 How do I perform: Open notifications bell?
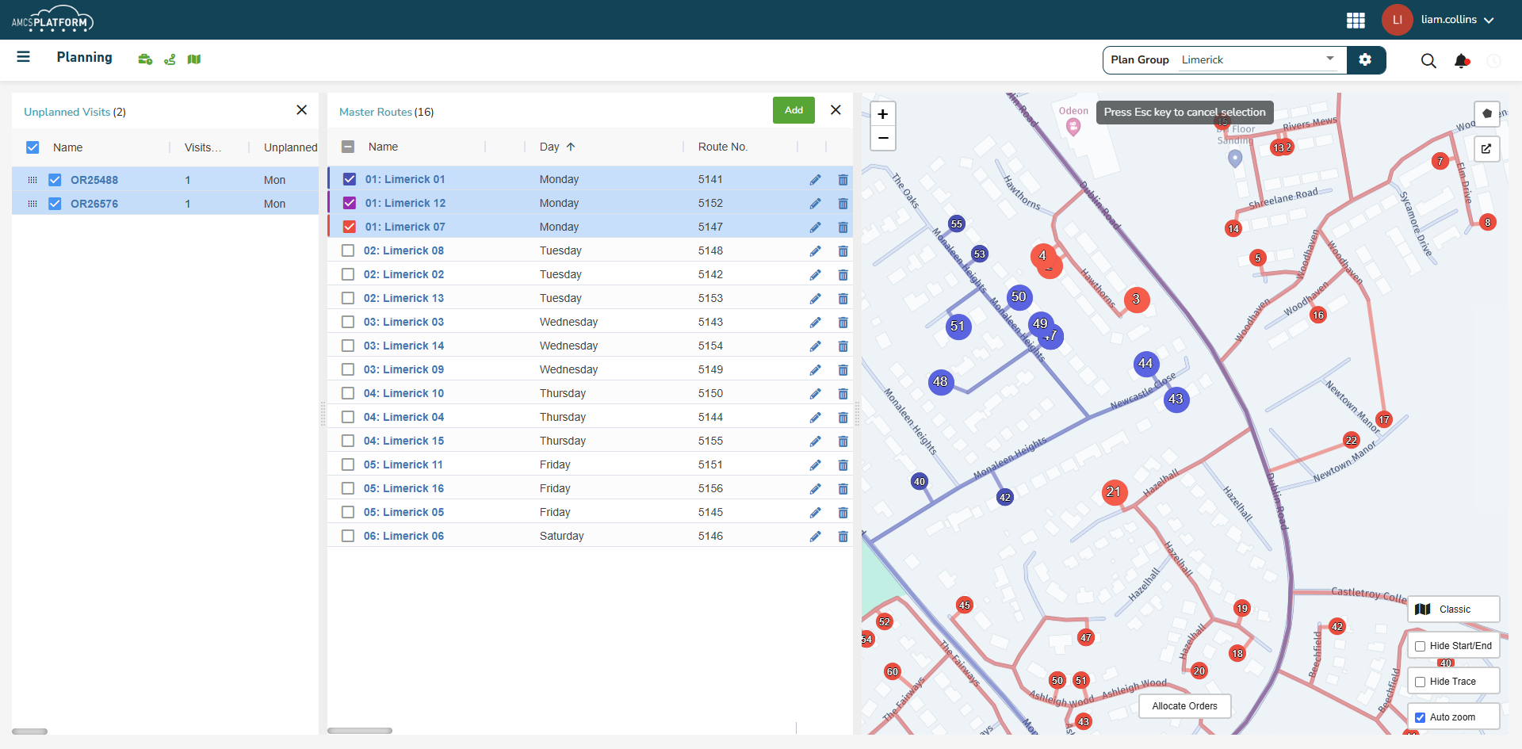[x=1462, y=61]
